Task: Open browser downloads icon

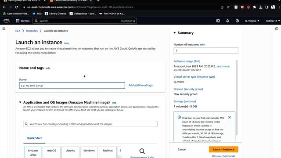Action: pyautogui.click(x=261, y=7)
